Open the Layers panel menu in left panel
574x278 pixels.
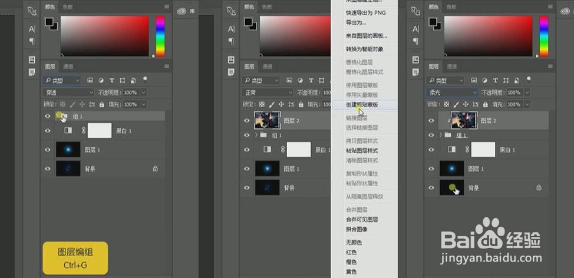[167, 66]
